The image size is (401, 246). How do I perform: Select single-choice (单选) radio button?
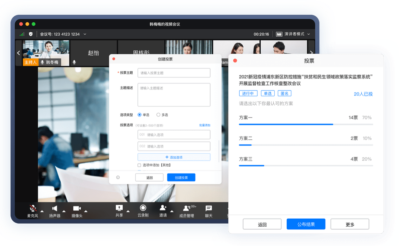click(x=140, y=115)
